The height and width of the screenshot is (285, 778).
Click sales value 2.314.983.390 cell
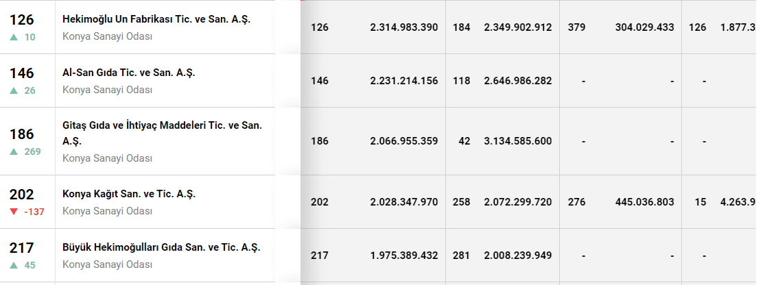[x=403, y=27]
